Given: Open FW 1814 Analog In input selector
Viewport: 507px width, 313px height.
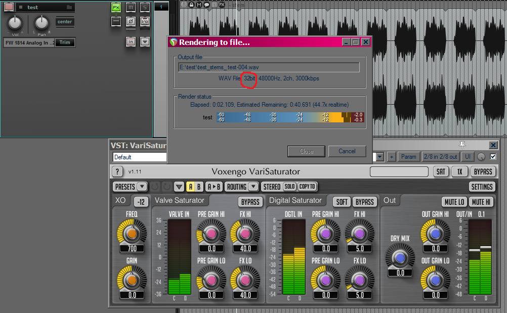Looking at the screenshot, I should coord(29,42).
